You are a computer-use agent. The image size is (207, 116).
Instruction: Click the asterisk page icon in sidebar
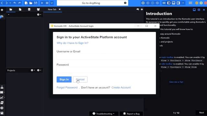(2, 103)
